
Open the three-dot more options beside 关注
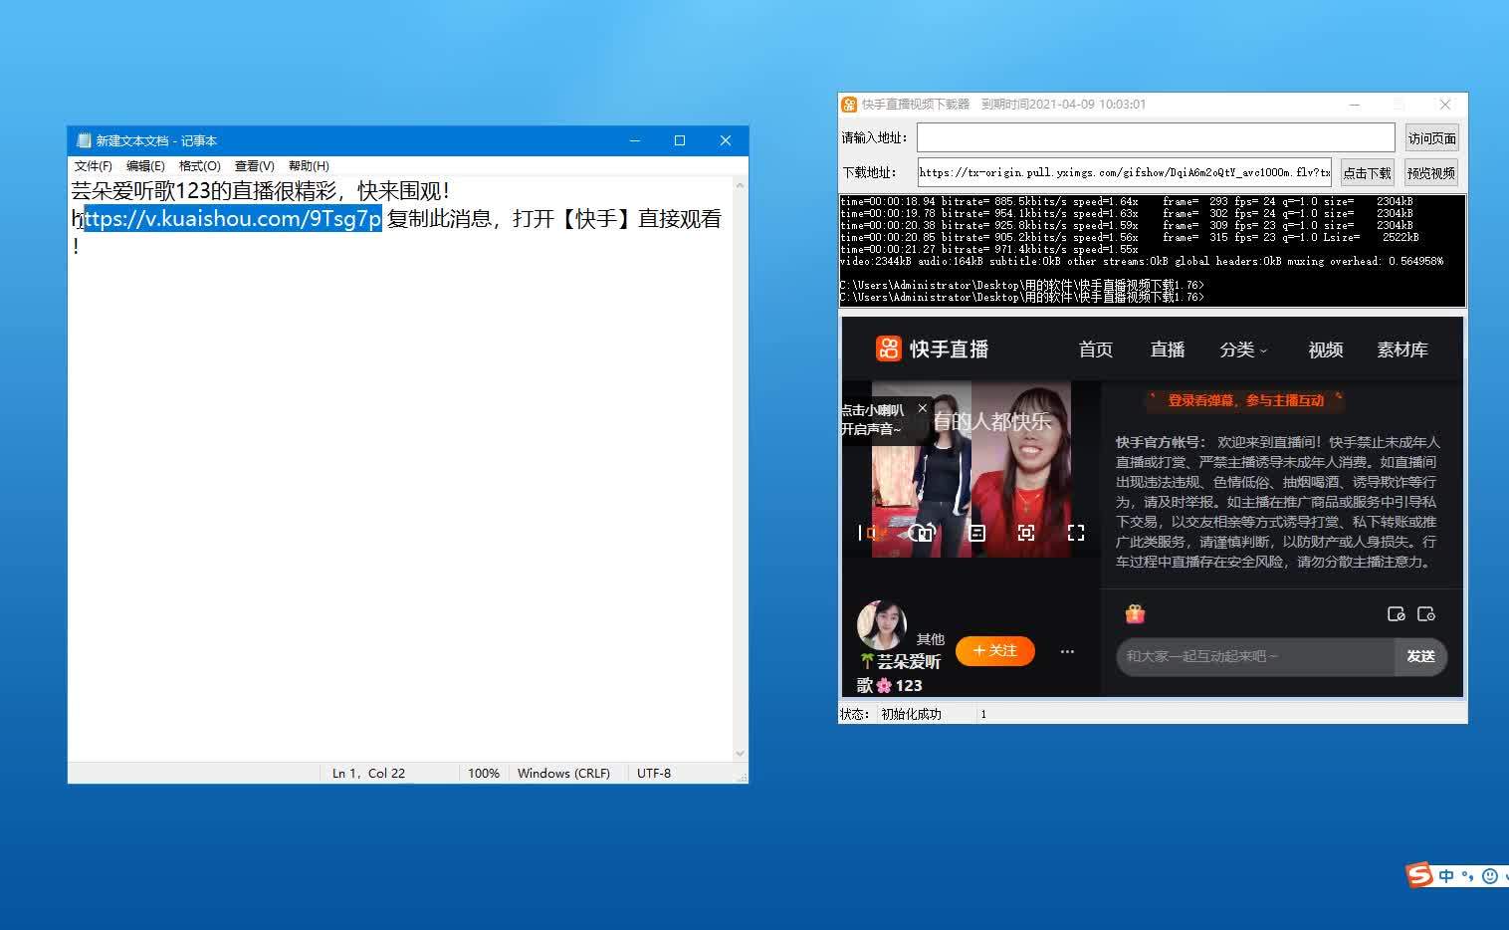point(1067,651)
